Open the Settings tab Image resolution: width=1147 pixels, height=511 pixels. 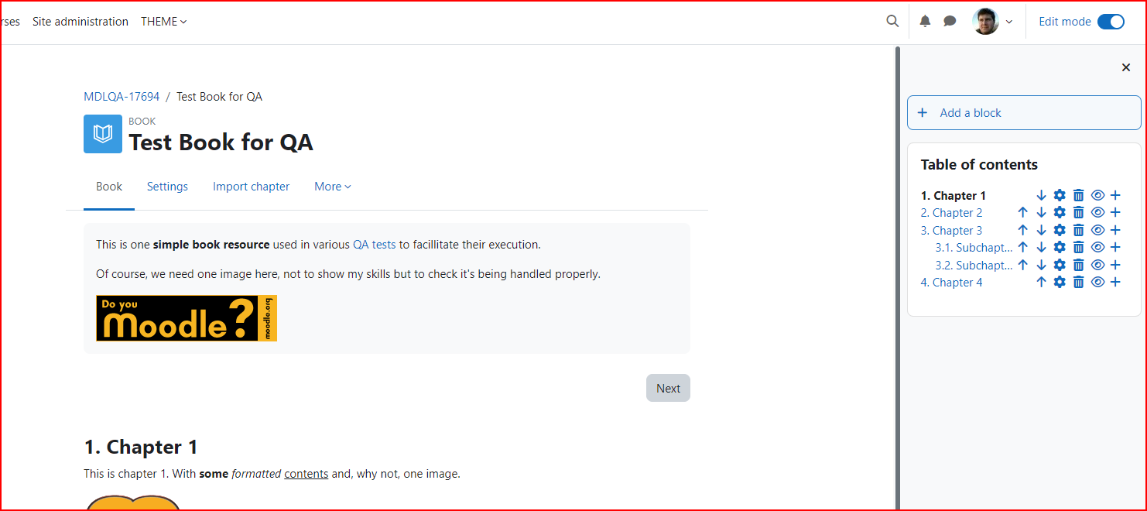167,187
